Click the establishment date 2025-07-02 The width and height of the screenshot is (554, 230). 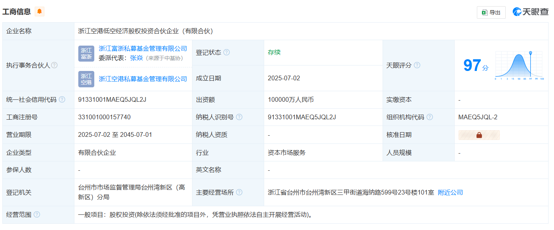pyautogui.click(x=284, y=78)
